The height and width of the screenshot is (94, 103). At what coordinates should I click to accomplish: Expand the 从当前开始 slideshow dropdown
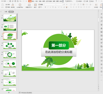point(23,7)
